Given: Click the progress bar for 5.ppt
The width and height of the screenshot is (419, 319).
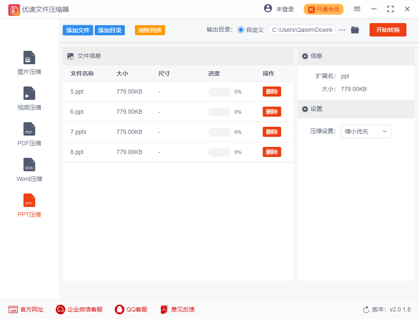Looking at the screenshot, I should pyautogui.click(x=219, y=92).
